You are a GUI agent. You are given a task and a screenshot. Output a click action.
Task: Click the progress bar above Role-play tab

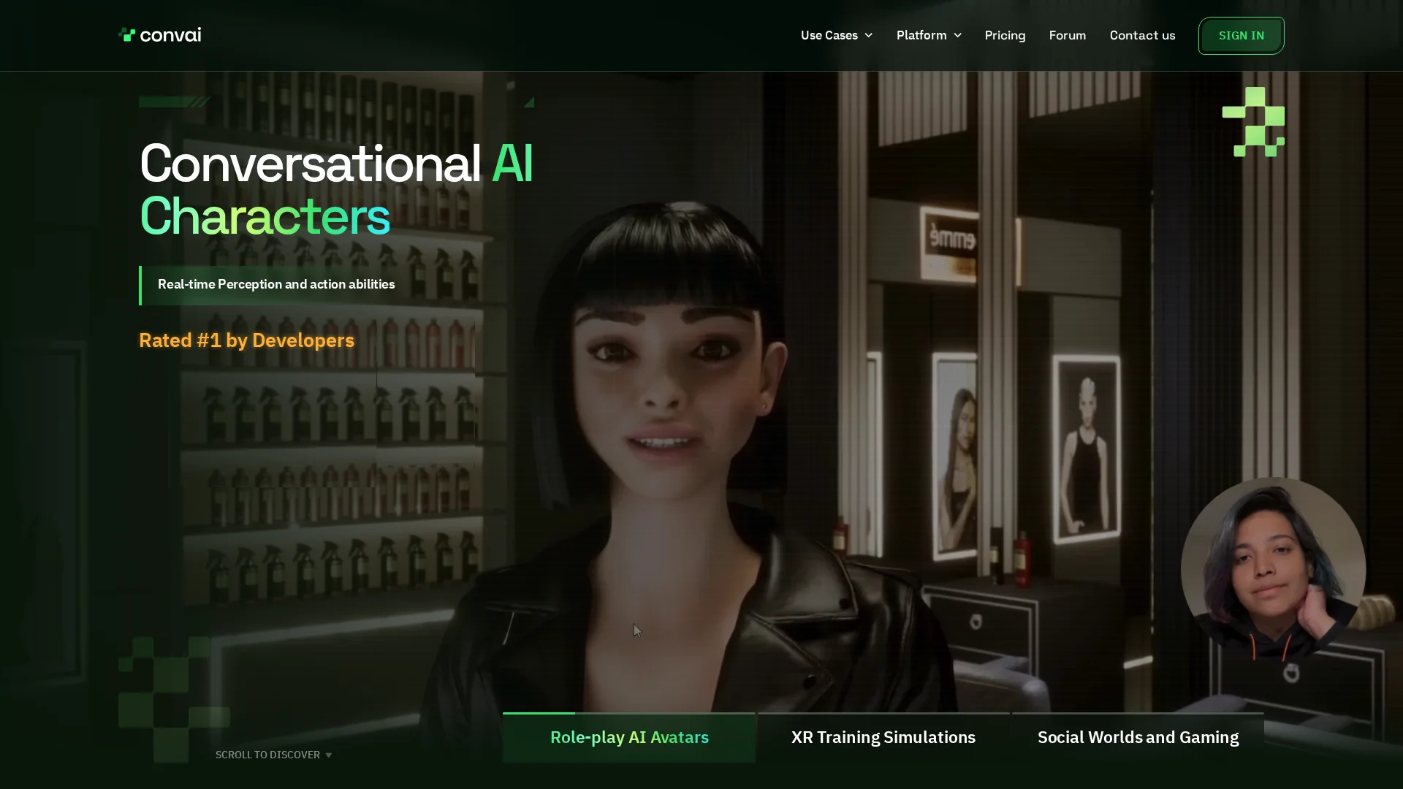coord(628,713)
